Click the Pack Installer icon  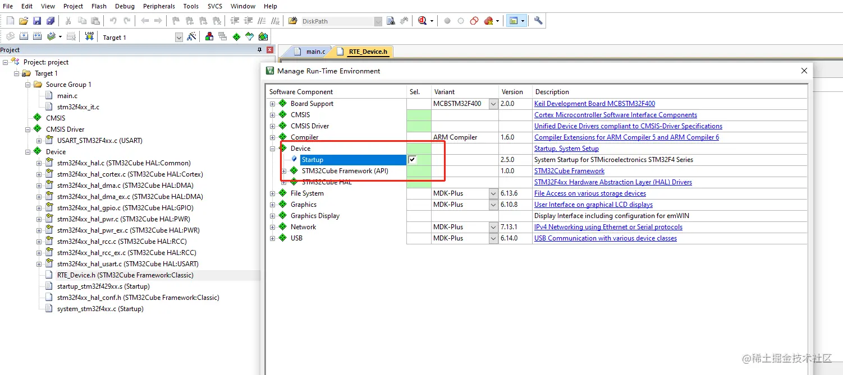point(263,36)
